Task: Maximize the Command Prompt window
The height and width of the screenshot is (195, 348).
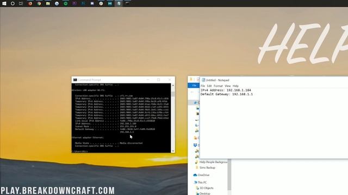Action: [x=158, y=80]
